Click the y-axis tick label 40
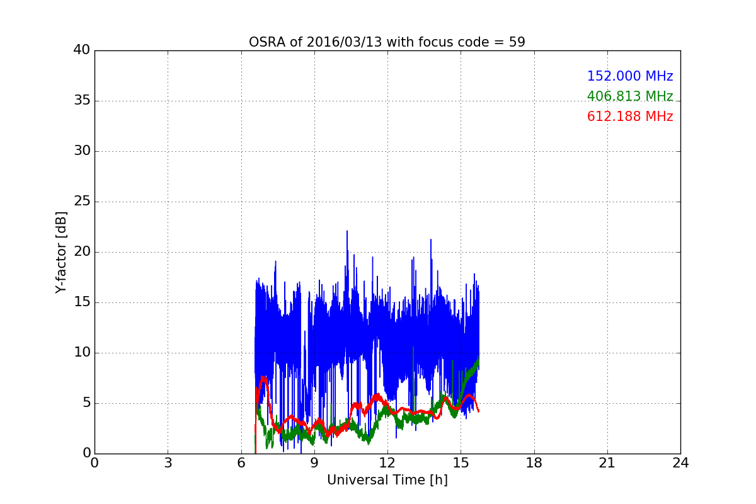Image resolution: width=756 pixels, height=504 pixels. pyautogui.click(x=82, y=50)
